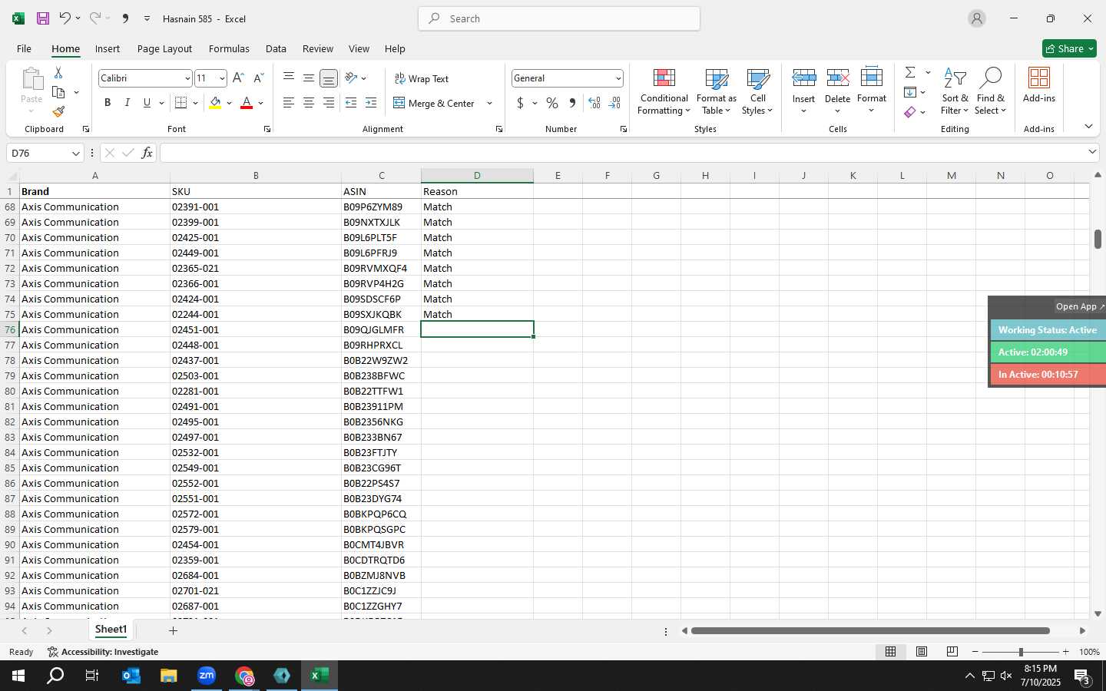Open Conditional Formatting dropdown
This screenshot has width=1106, height=691.
[x=664, y=91]
